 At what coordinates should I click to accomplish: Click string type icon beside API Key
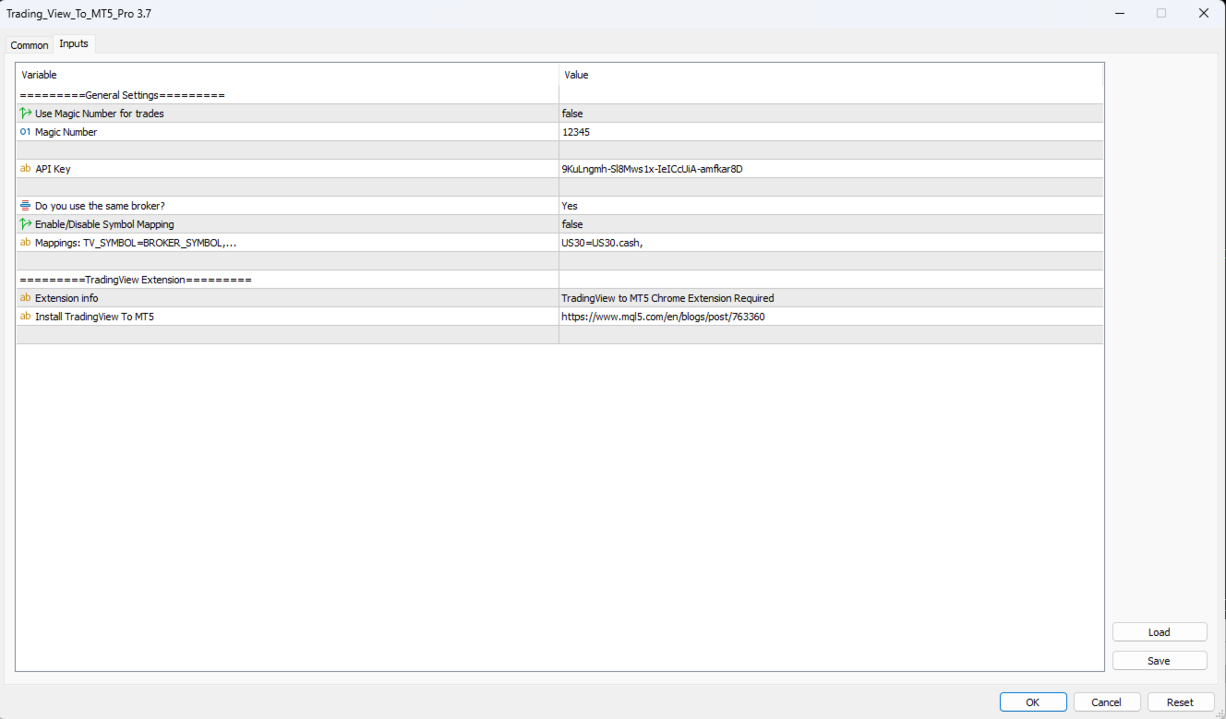pyautogui.click(x=26, y=169)
